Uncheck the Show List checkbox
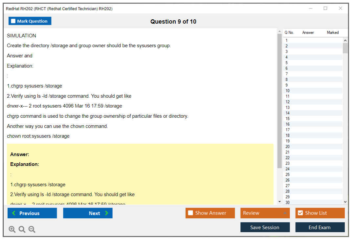The image size is (353, 241). coord(300,213)
